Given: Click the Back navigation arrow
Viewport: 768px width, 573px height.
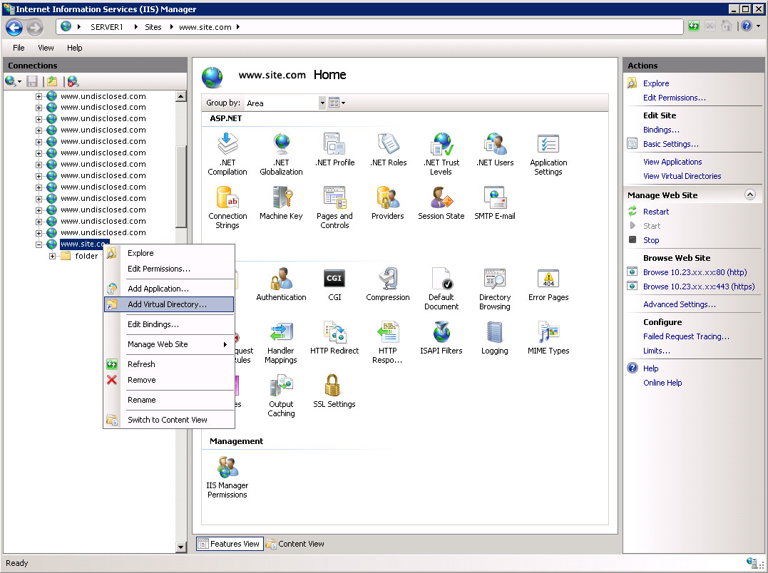Looking at the screenshot, I should click(x=14, y=27).
